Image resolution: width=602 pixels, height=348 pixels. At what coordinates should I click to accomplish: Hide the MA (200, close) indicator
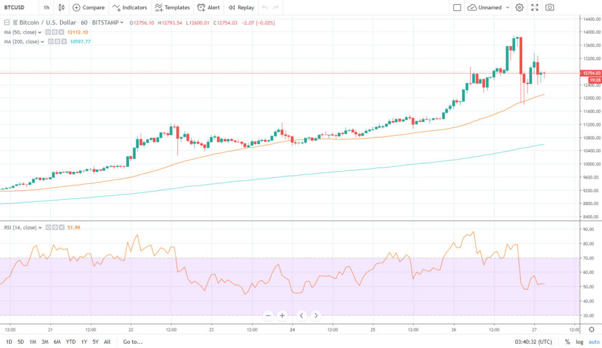pyautogui.click(x=50, y=42)
